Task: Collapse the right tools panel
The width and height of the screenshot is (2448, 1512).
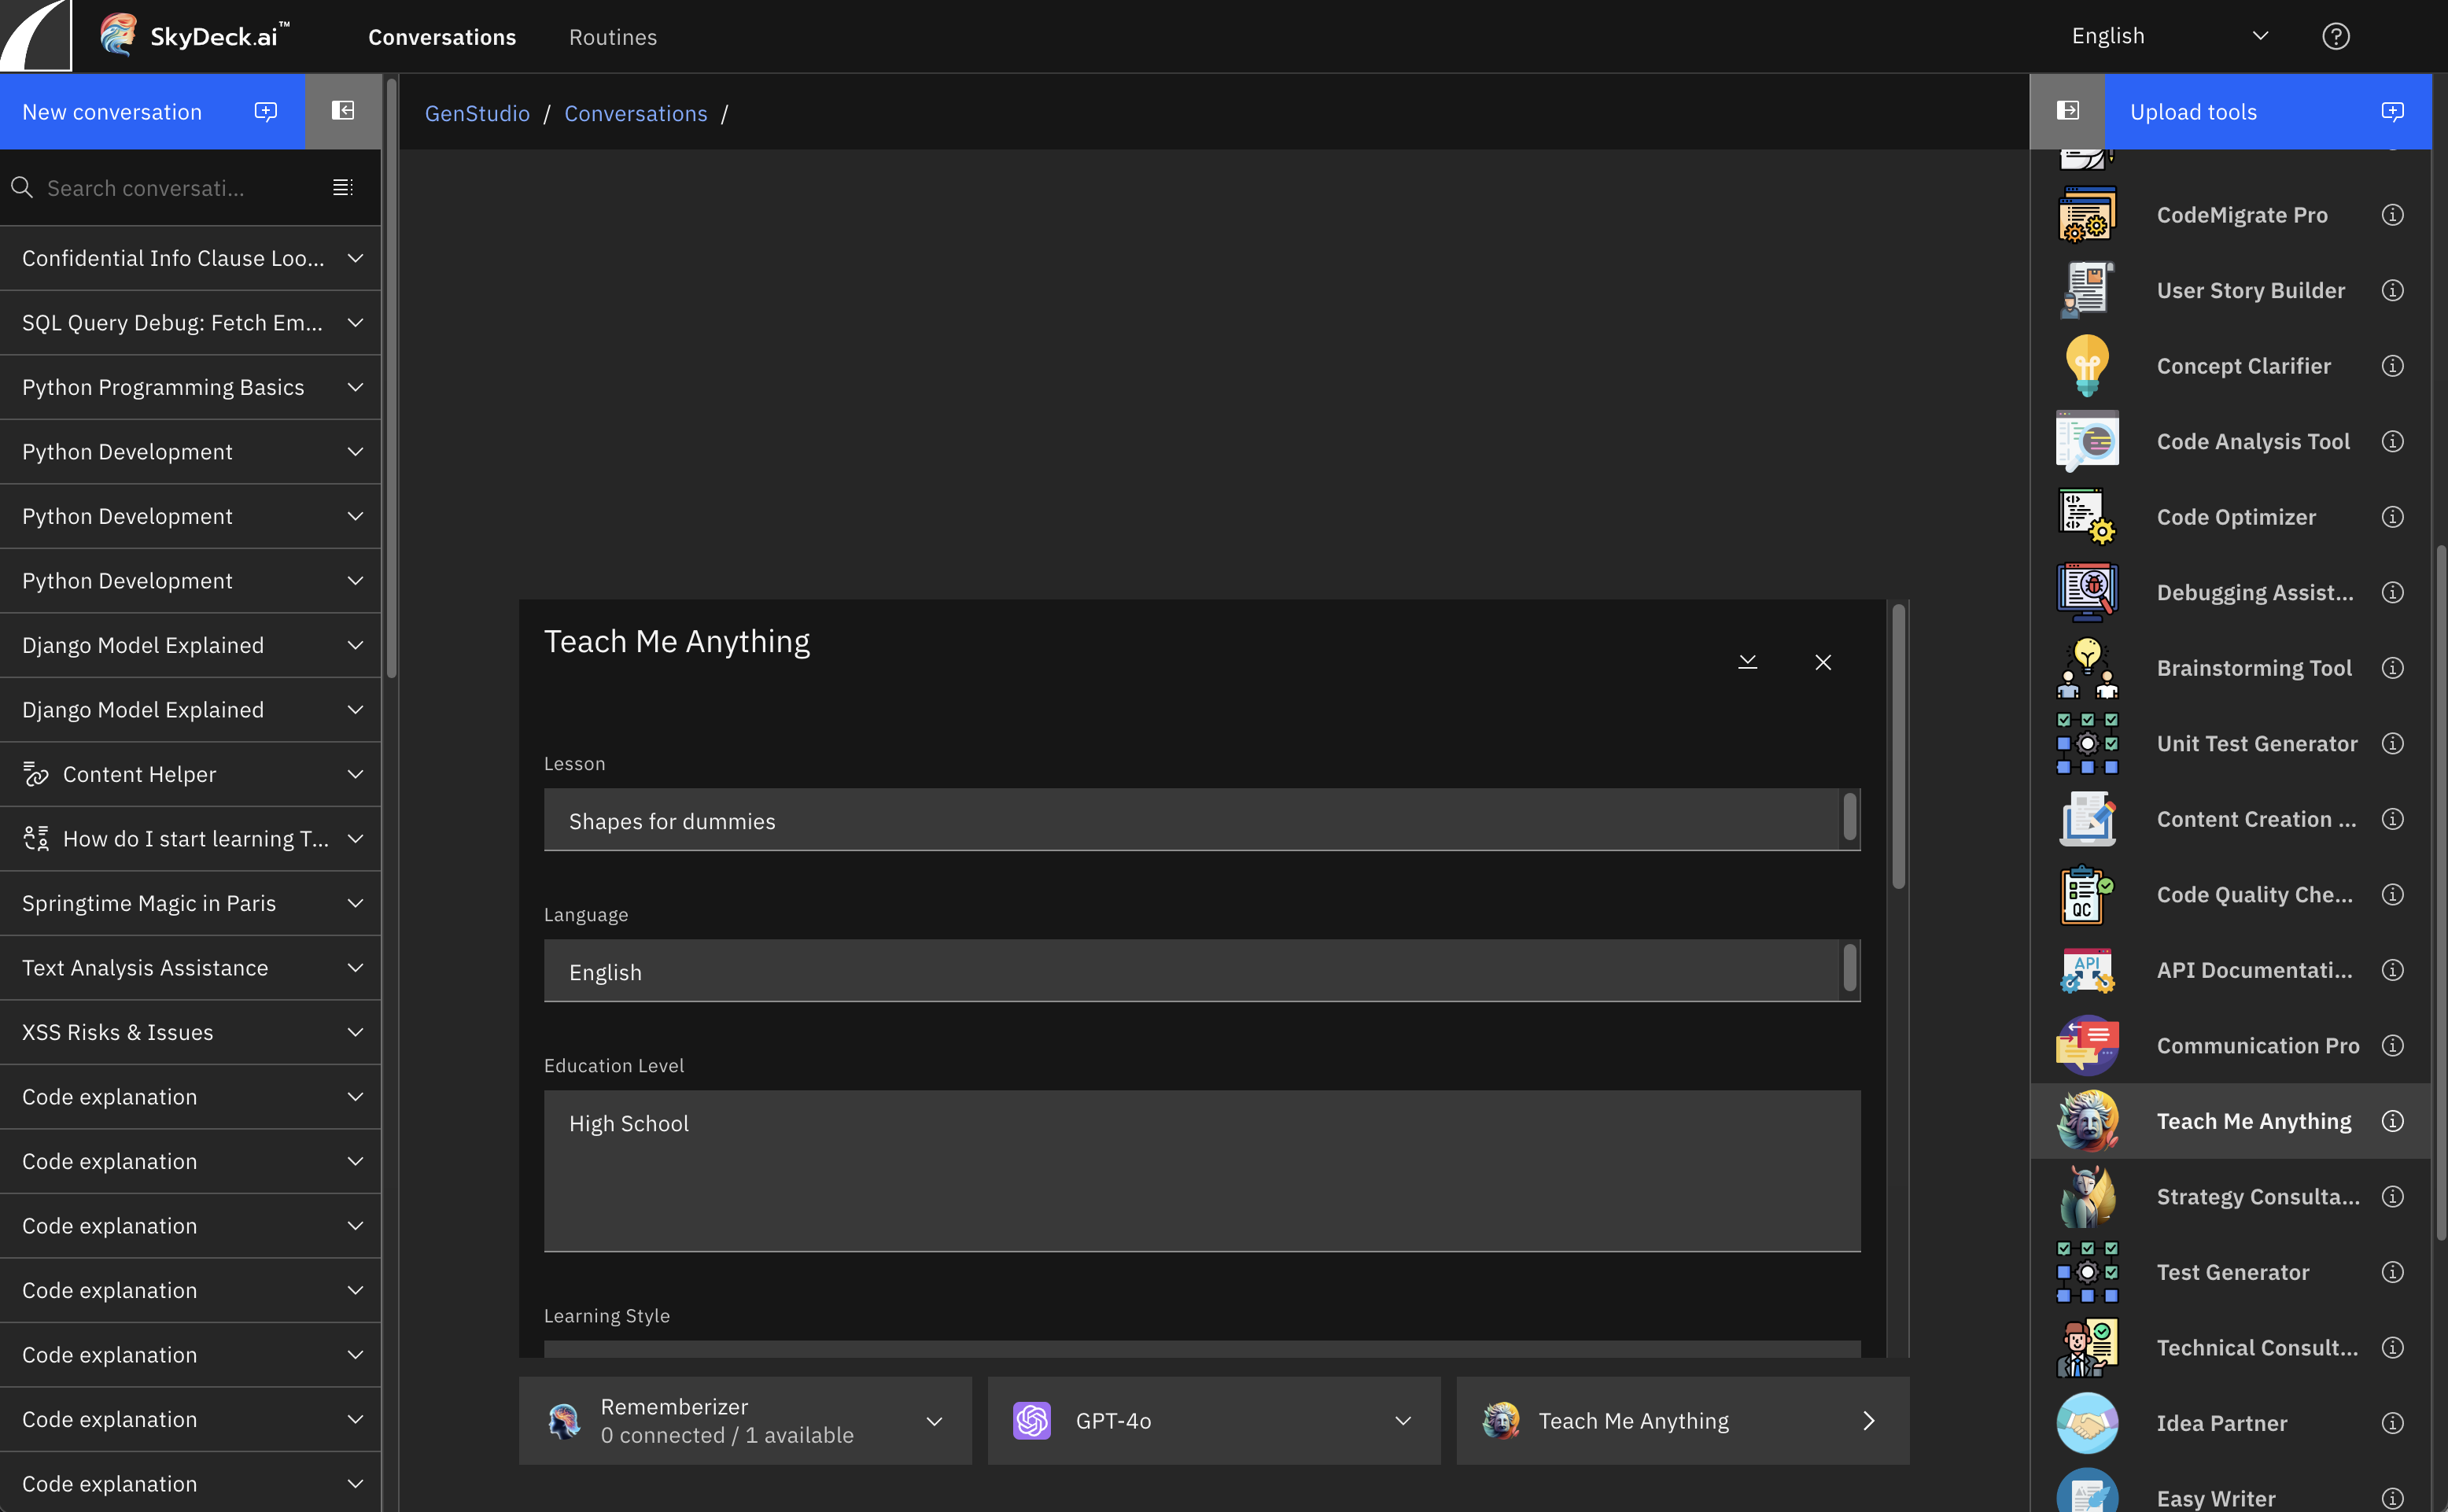Action: coord(2067,111)
